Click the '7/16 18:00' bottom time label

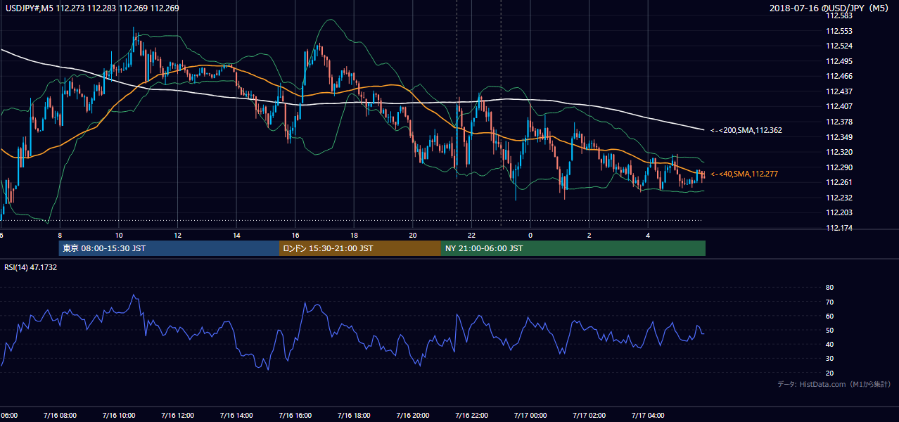coord(354,415)
